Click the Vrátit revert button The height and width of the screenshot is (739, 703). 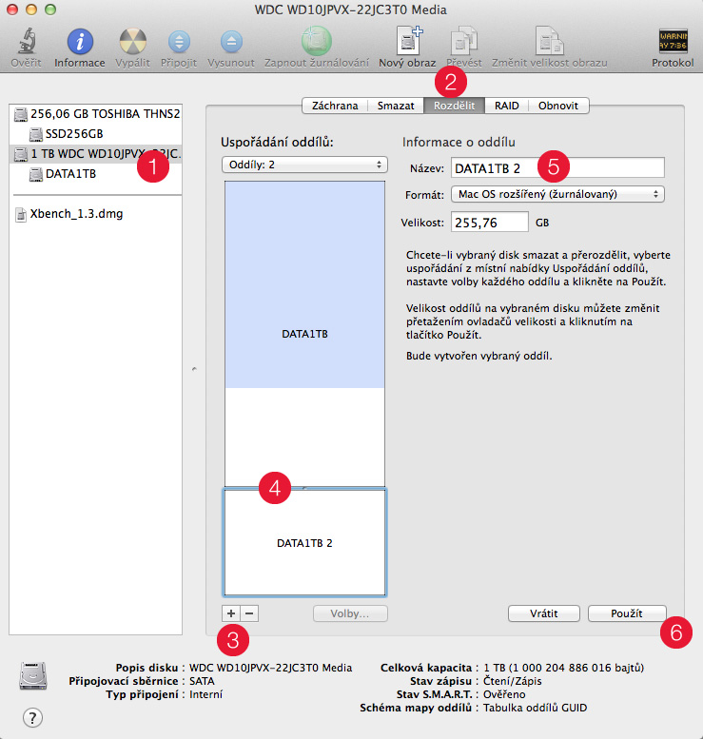pyautogui.click(x=543, y=613)
